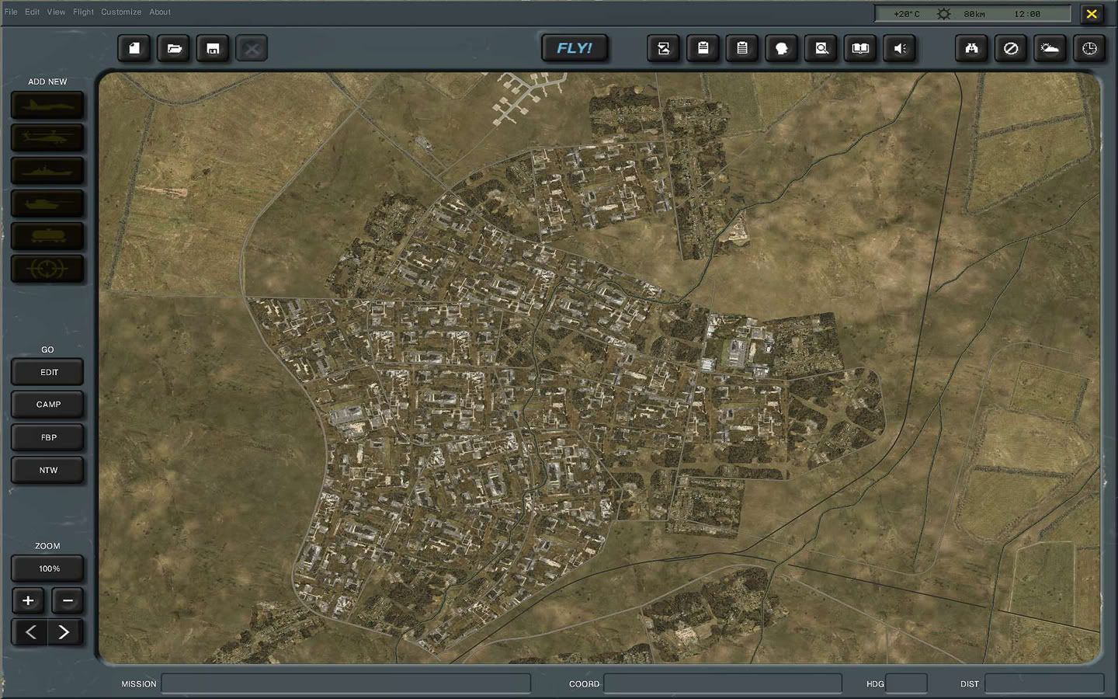1118x699 pixels.
Task: Select the CAMP mode button
Action: (x=47, y=404)
